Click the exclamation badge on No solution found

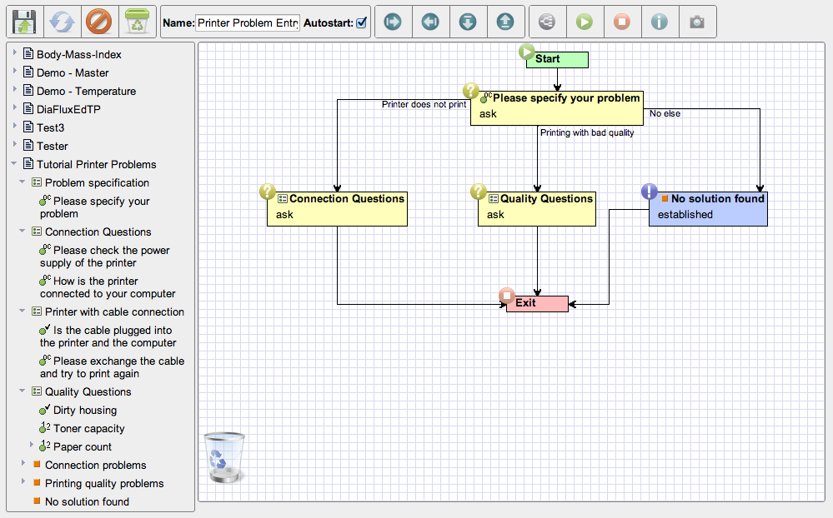[x=650, y=191]
